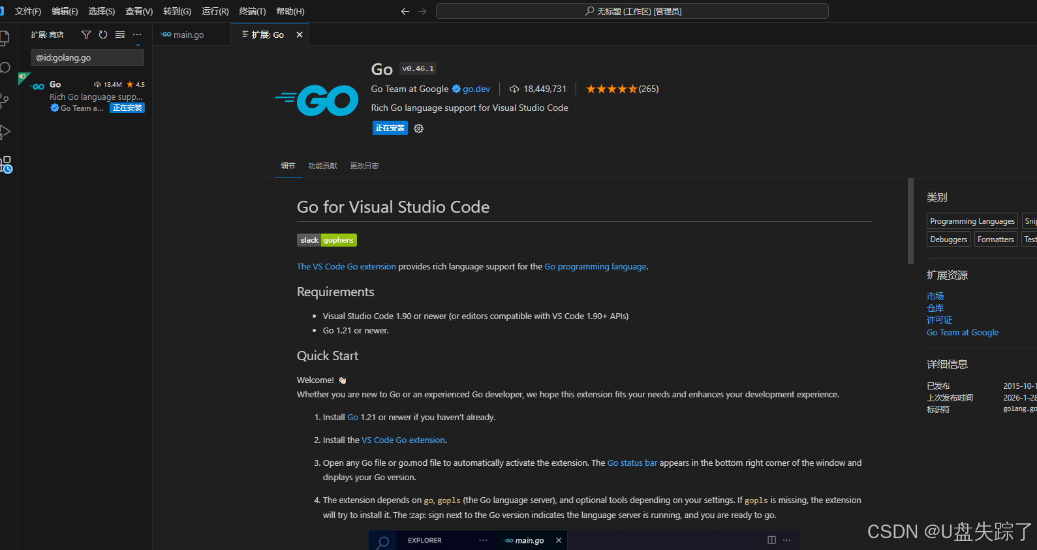Open the 'Go status bar' link
Viewport: 1037px width, 550px height.
coord(632,463)
